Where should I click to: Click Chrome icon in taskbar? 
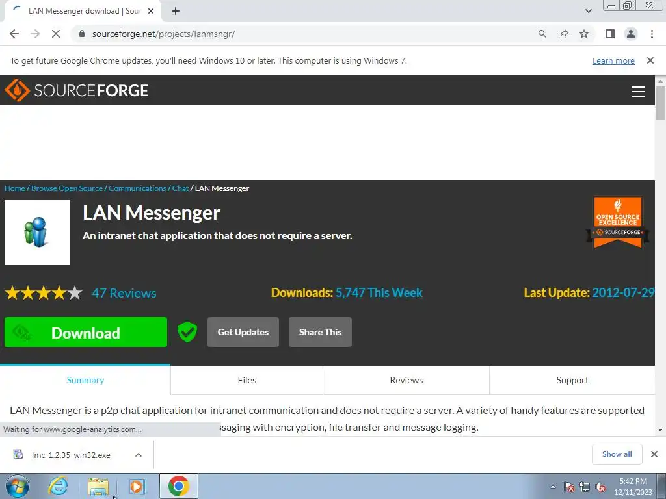[179, 486]
